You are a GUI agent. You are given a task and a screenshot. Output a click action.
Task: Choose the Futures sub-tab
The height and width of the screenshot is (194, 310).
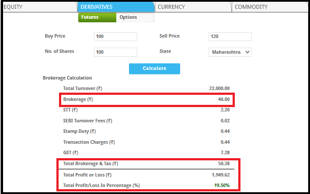pyautogui.click(x=90, y=17)
